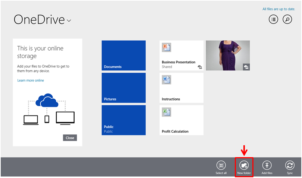Open the Pictures folder tile
This screenshot has height=178, width=302.
coord(124,88)
